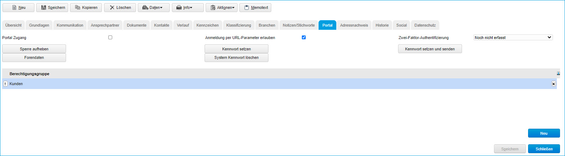Screen dimensions: 565x156
Task: Show the Notizen/Stichworte tab
Action: [299, 25]
